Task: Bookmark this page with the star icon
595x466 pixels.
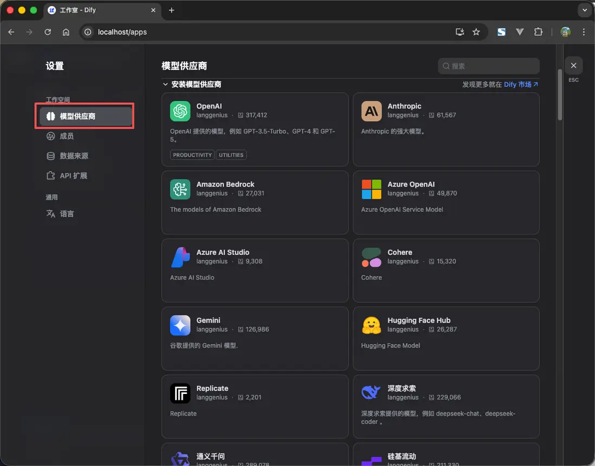Action: click(x=476, y=32)
